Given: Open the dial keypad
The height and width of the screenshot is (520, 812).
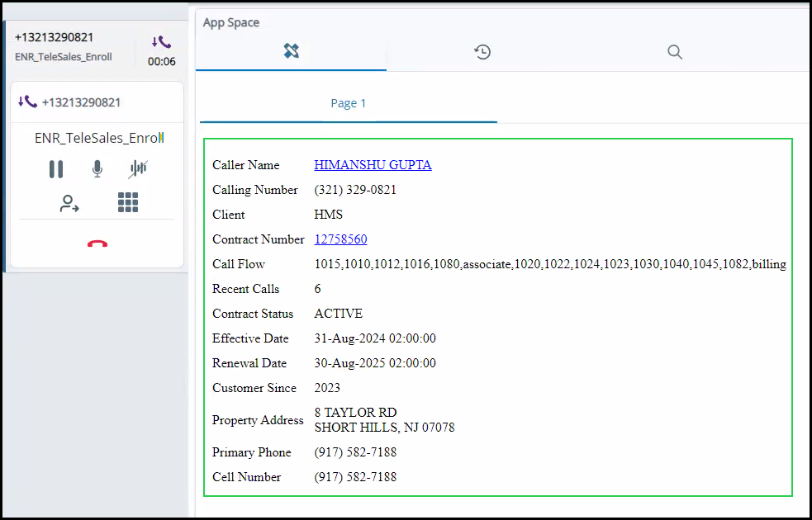Looking at the screenshot, I should click(128, 202).
